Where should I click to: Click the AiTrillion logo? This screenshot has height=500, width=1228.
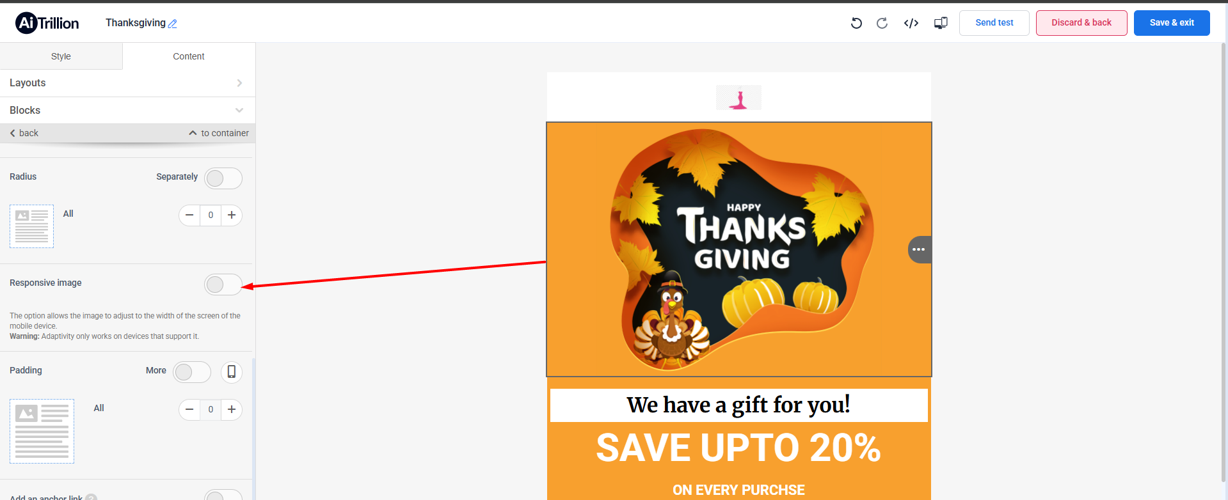[x=47, y=23]
